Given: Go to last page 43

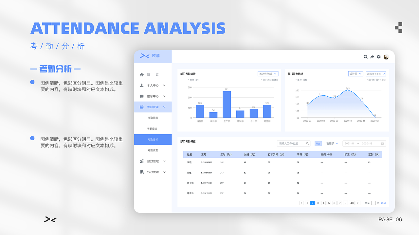Looking at the screenshot, I should click(x=352, y=203).
